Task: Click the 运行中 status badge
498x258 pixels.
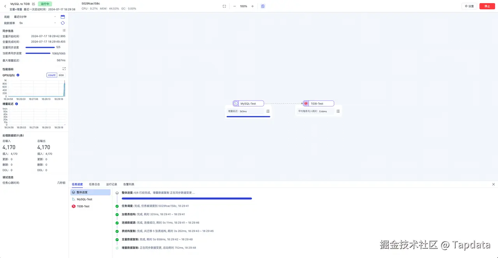Action: [45, 4]
